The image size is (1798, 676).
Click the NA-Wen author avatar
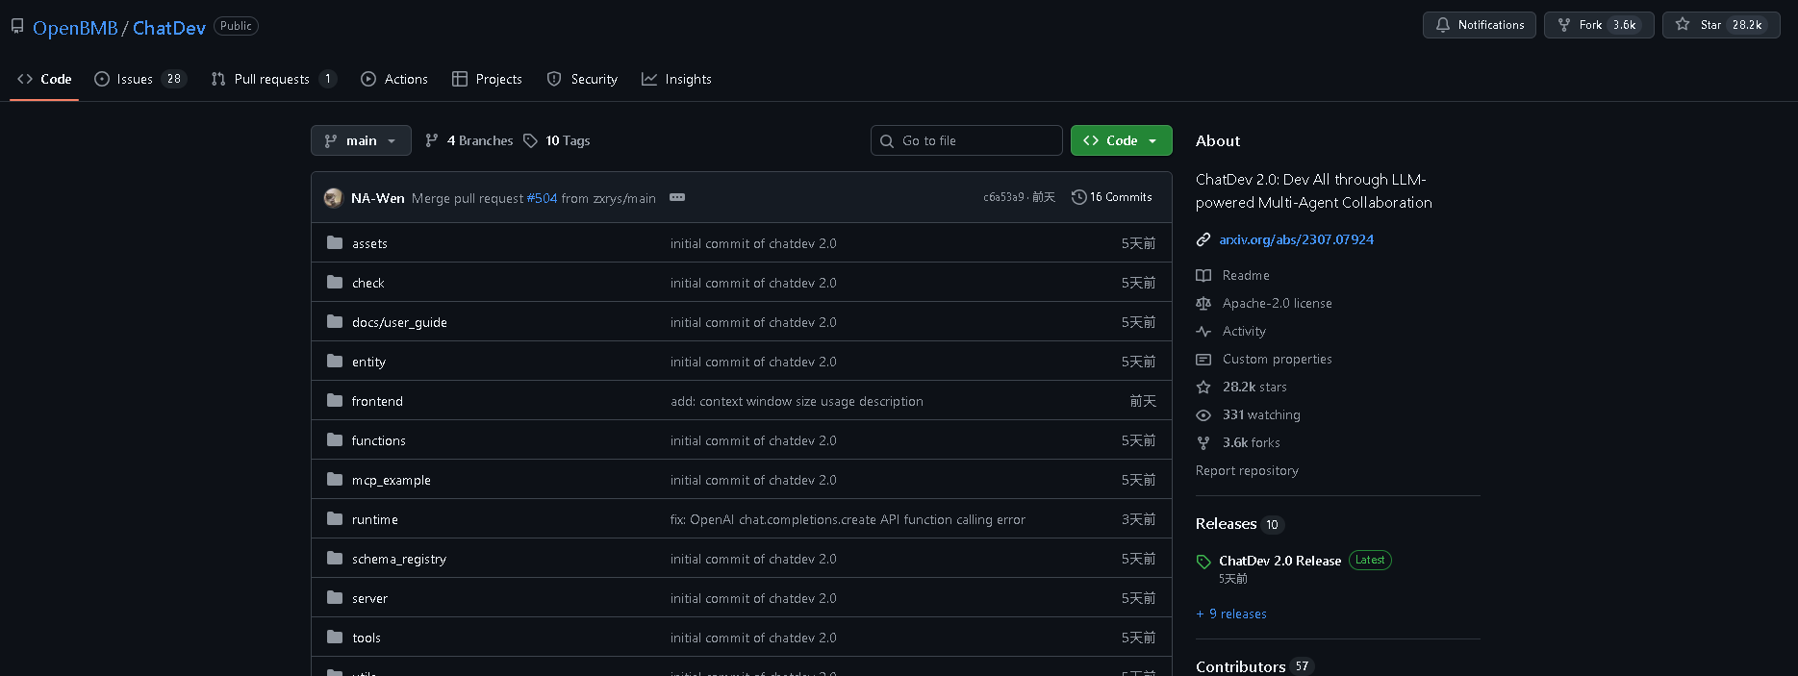pyautogui.click(x=333, y=197)
